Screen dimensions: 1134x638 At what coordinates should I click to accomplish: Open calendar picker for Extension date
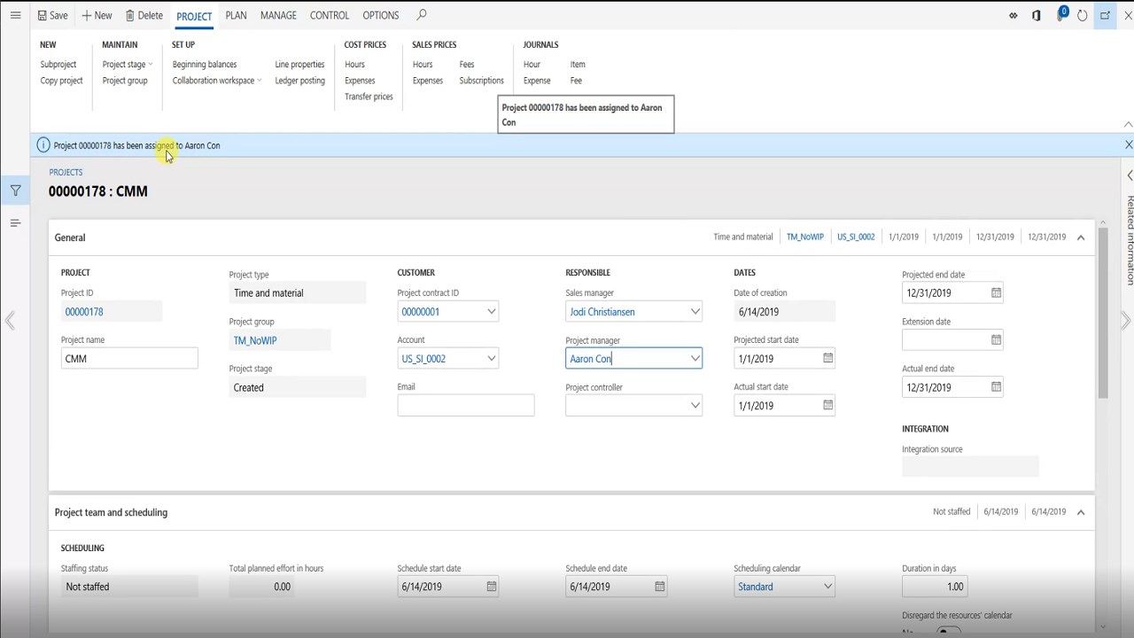click(996, 339)
